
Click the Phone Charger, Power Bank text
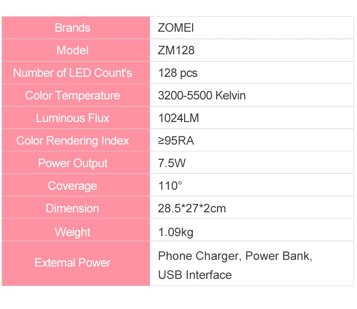coord(235,256)
